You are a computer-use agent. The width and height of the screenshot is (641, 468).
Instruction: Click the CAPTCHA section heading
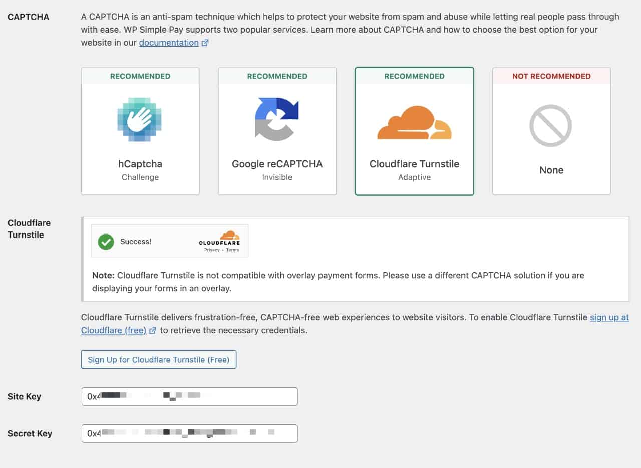(x=29, y=17)
